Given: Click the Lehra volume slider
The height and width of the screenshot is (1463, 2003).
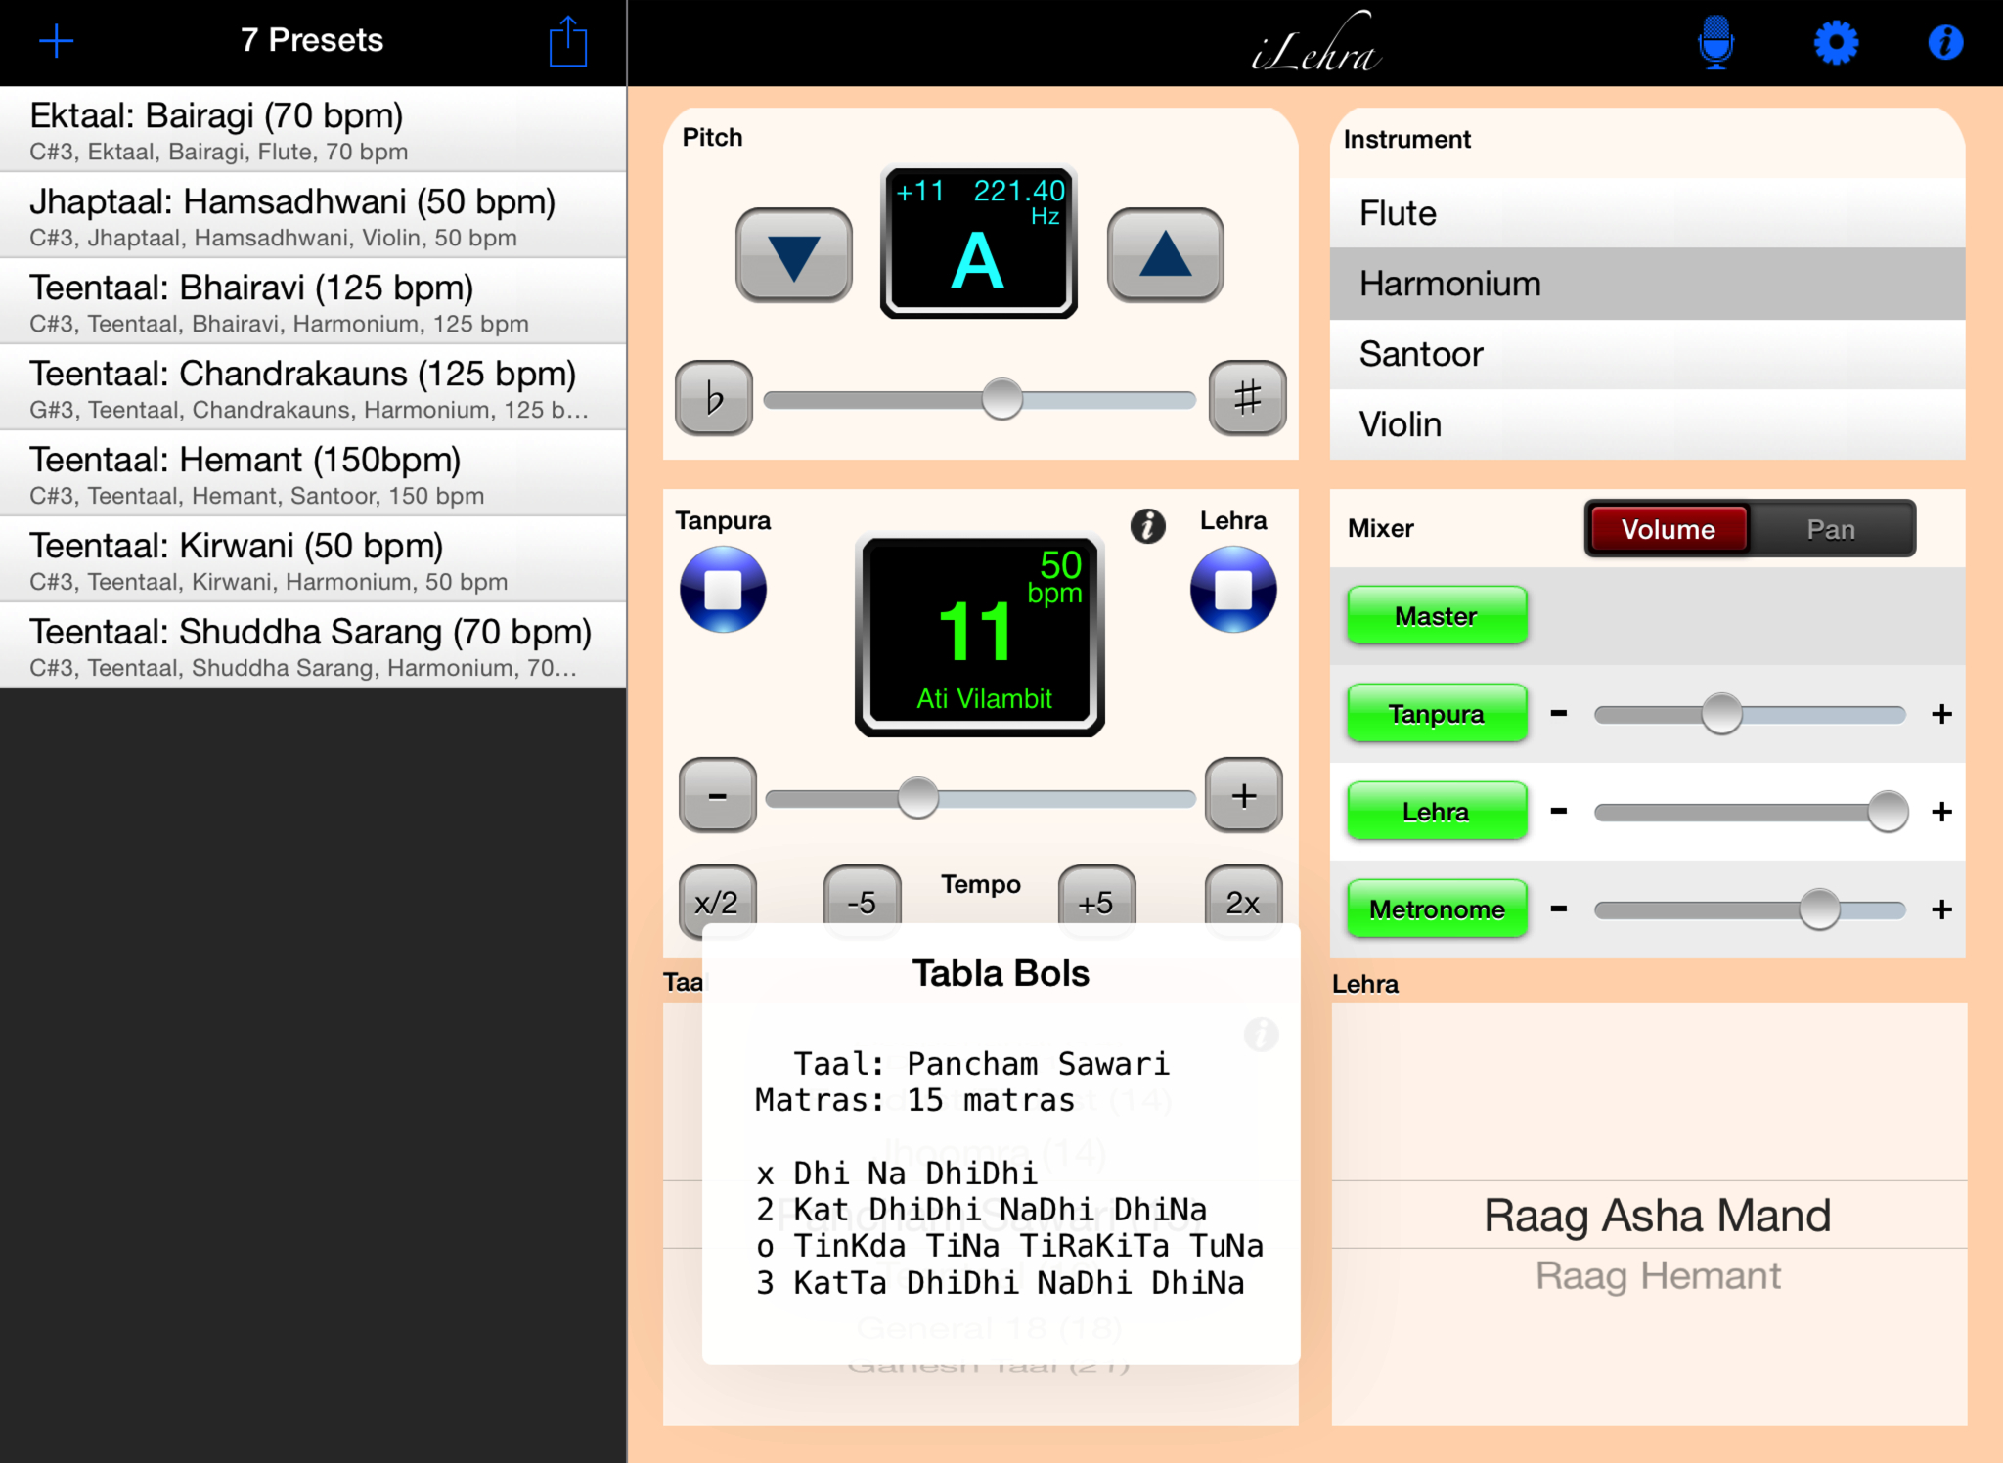Looking at the screenshot, I should tap(1749, 812).
